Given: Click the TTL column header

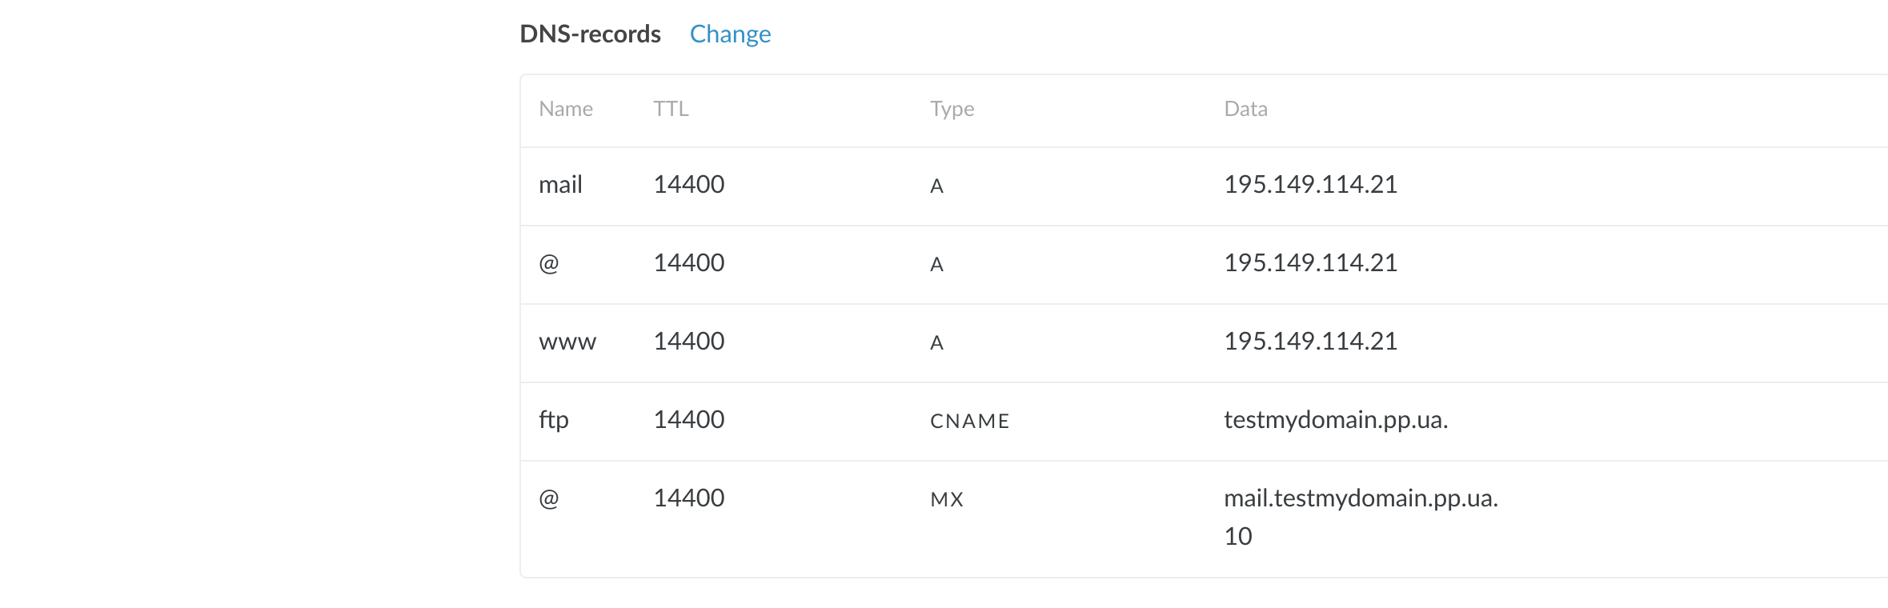Looking at the screenshot, I should coord(671,109).
